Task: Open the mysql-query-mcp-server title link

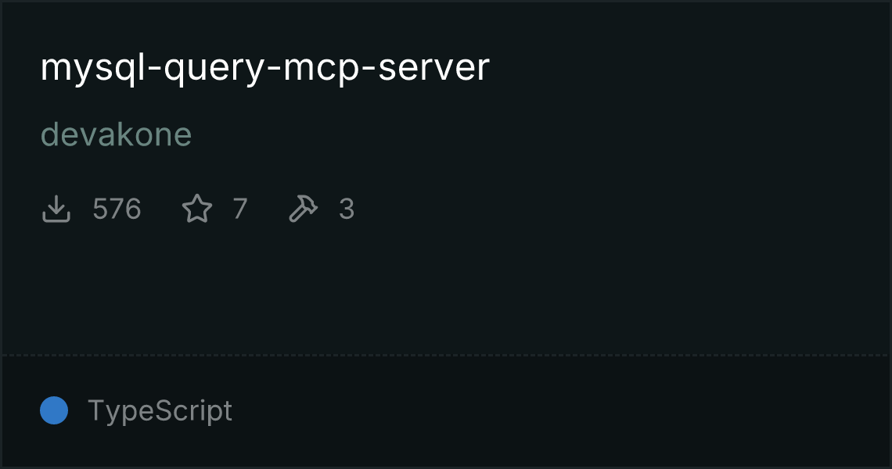Action: click(264, 68)
